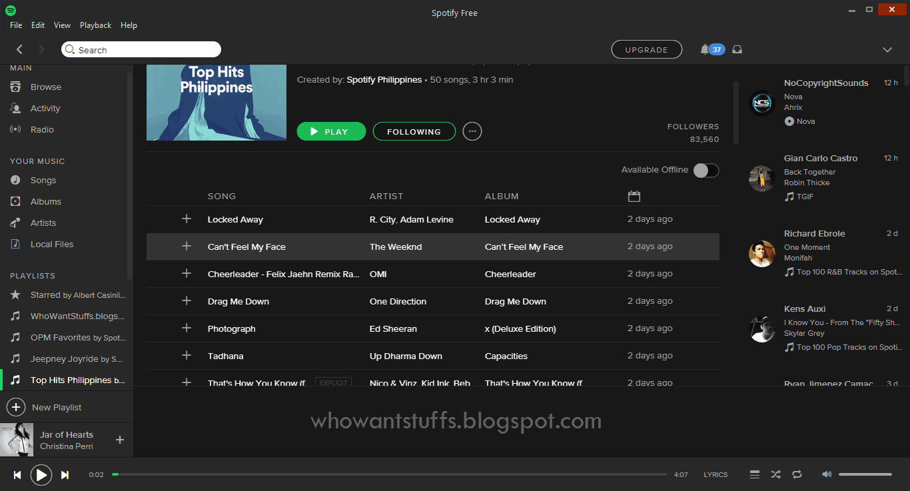Viewport: 910px width, 491px height.
Task: Add Locked Away with plus icon
Action: (x=187, y=219)
